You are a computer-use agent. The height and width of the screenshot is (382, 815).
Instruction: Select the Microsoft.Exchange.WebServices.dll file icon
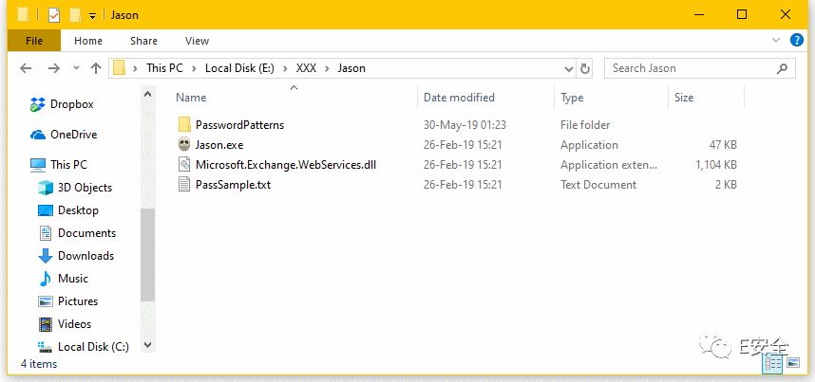[184, 165]
